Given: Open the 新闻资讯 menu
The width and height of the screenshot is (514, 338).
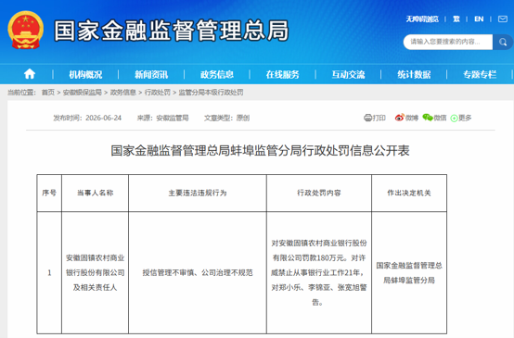Looking at the screenshot, I should coord(151,75).
